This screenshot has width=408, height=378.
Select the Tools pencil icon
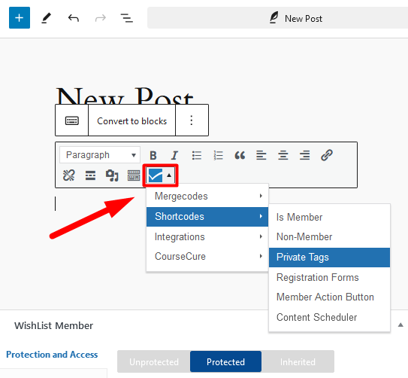(x=47, y=18)
